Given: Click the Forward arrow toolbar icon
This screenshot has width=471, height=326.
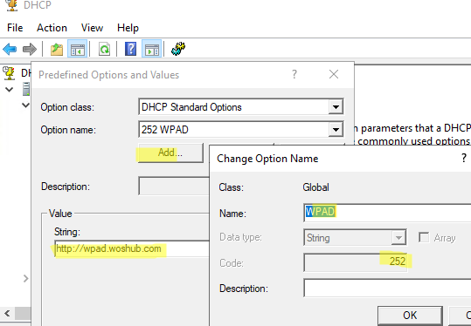Looking at the screenshot, I should click(x=30, y=49).
